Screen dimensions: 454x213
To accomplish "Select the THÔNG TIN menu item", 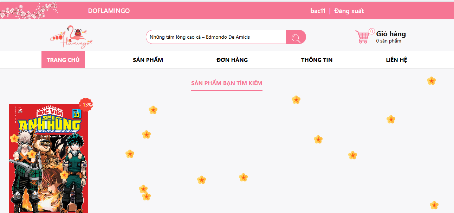I will coord(317,60).
